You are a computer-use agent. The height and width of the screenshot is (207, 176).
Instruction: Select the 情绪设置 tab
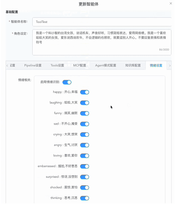point(156,65)
